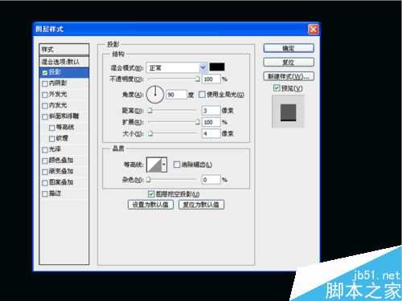
Task: Select the 描边 label in styles list
Action: (x=55, y=193)
